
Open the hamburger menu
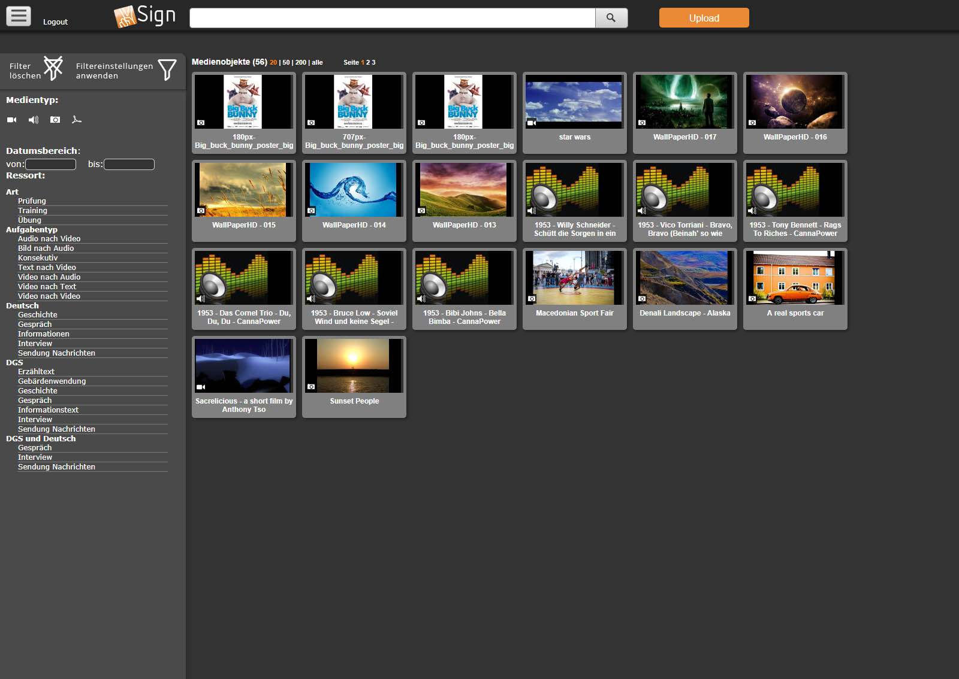pyautogui.click(x=19, y=16)
